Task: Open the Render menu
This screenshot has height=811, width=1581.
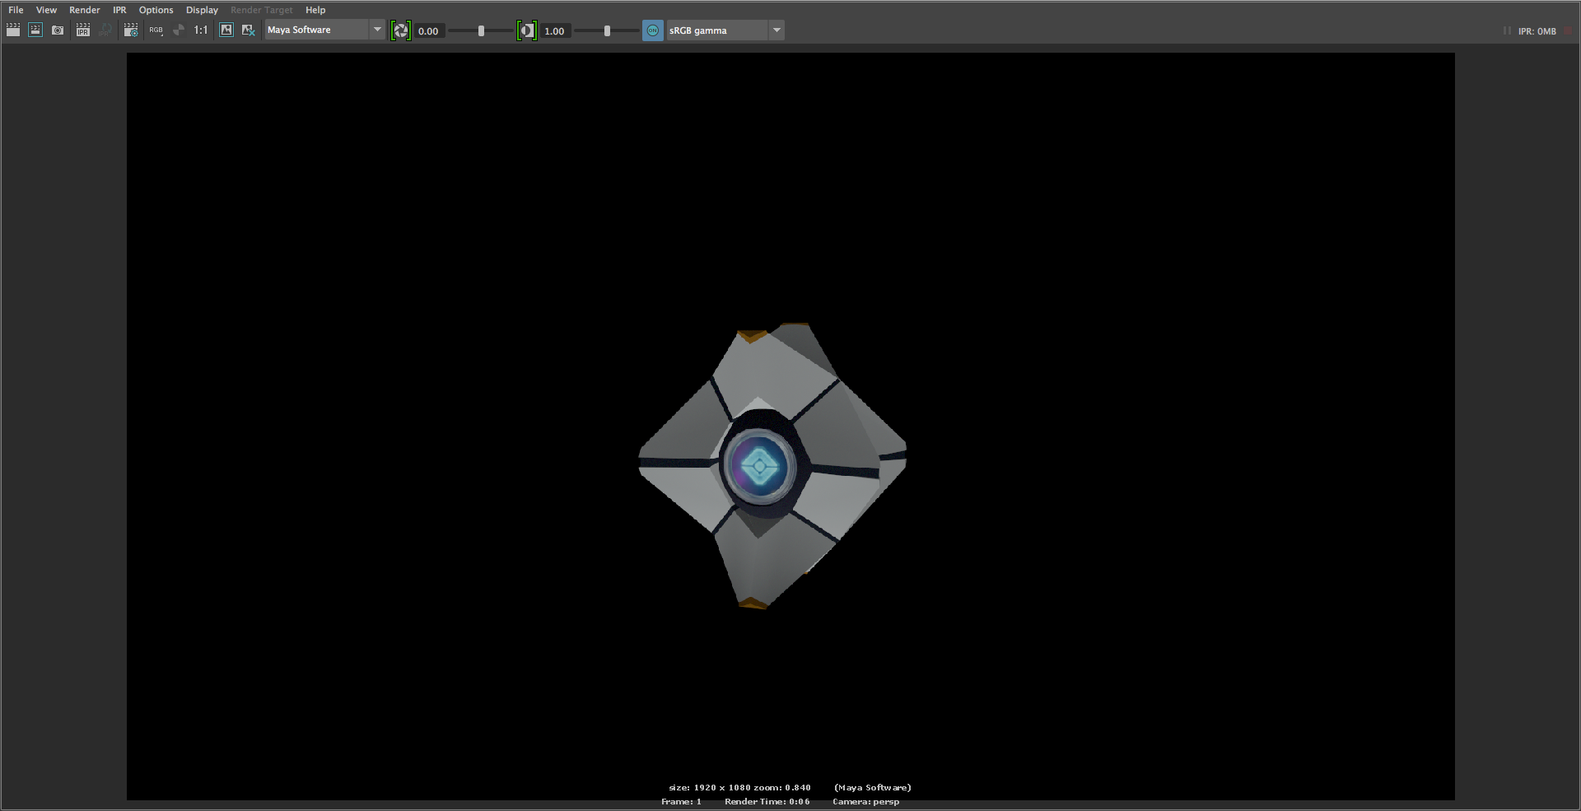Action: pos(84,10)
